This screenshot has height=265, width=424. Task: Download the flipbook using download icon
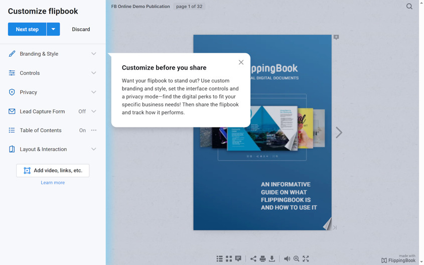[272, 259]
